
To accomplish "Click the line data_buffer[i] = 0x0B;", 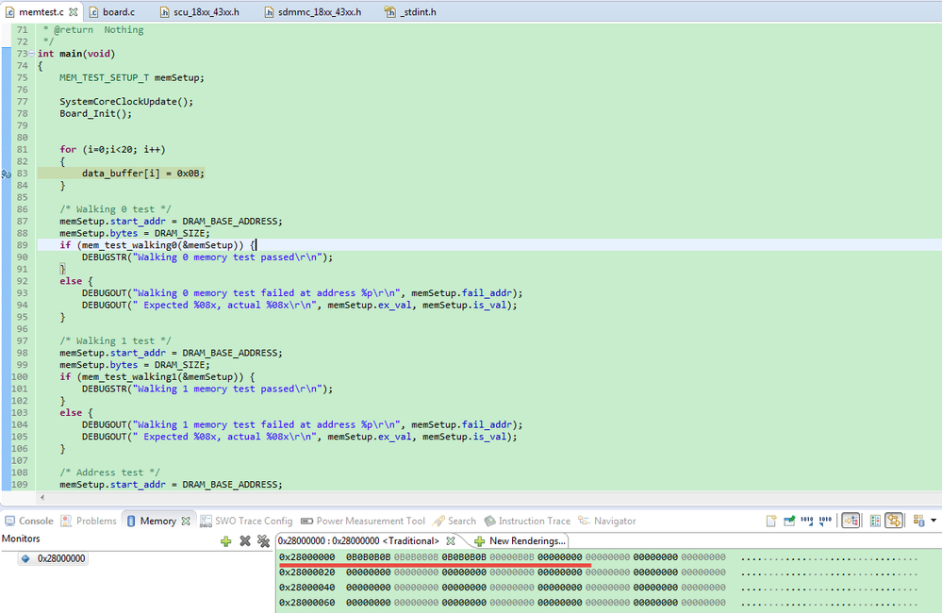I will coord(143,174).
